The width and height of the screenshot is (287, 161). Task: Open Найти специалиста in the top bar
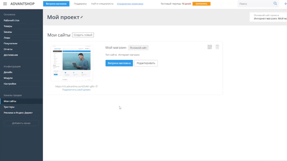click(x=102, y=4)
